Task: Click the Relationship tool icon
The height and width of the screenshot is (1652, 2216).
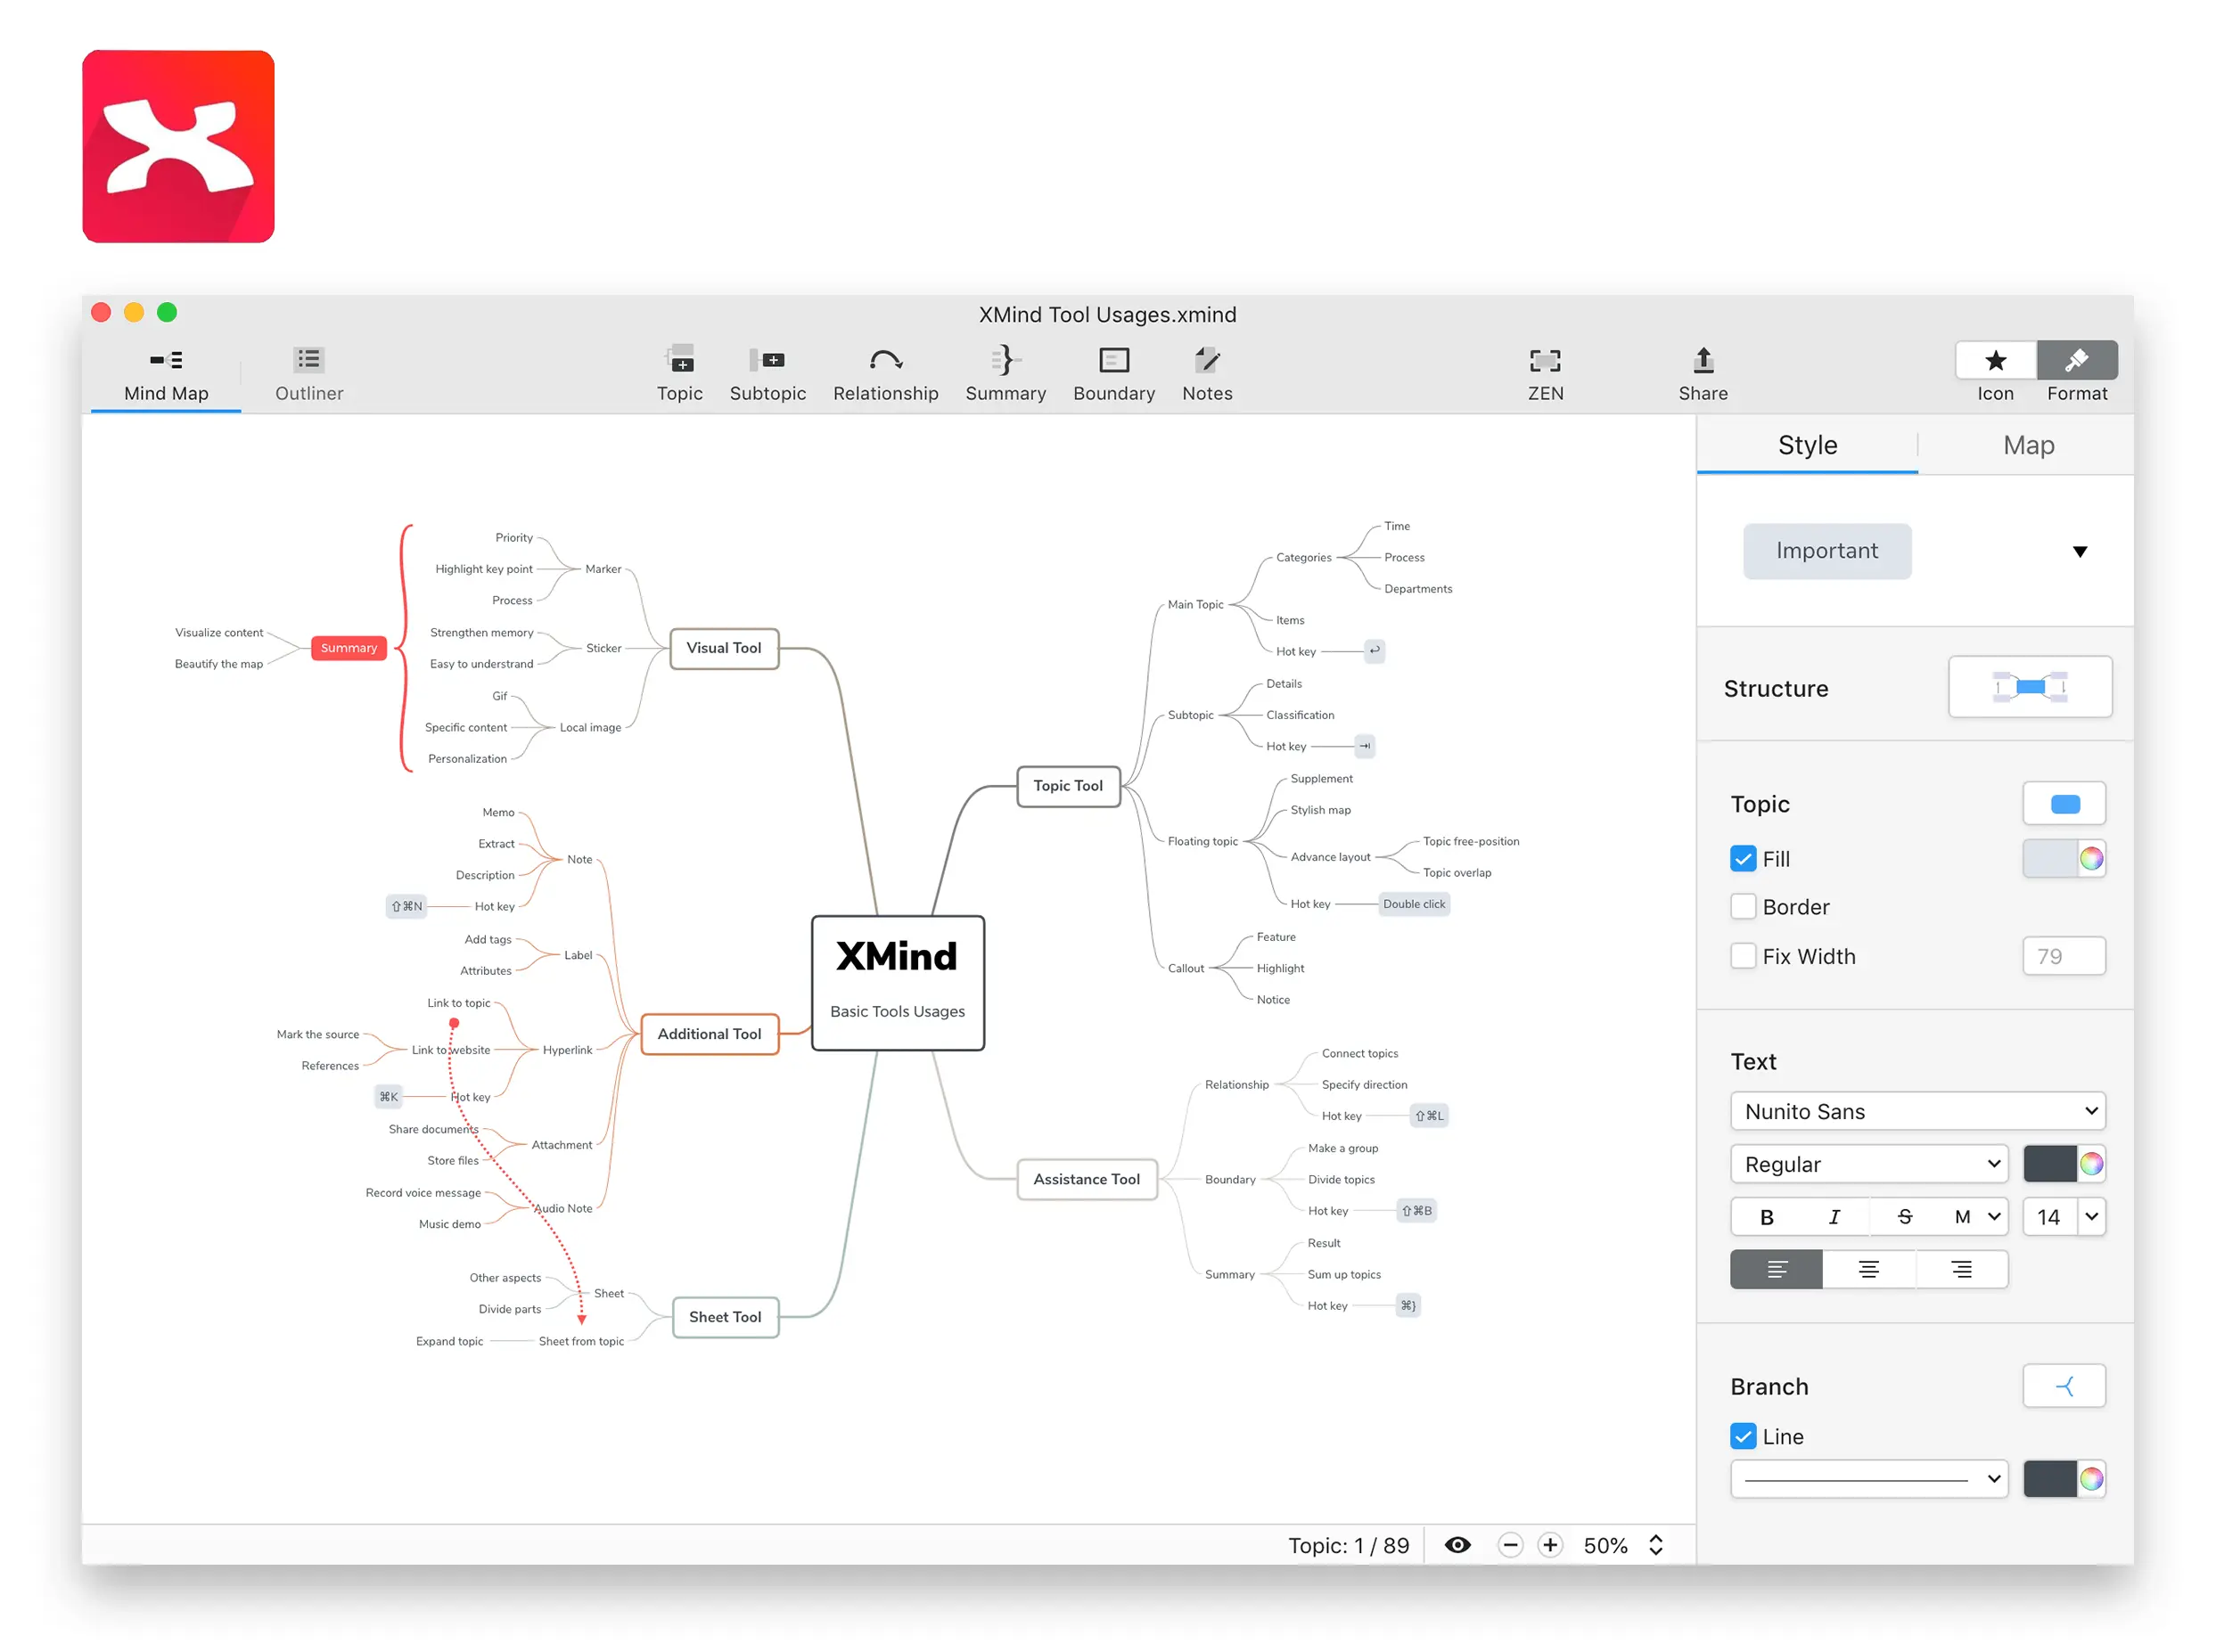Action: (884, 360)
